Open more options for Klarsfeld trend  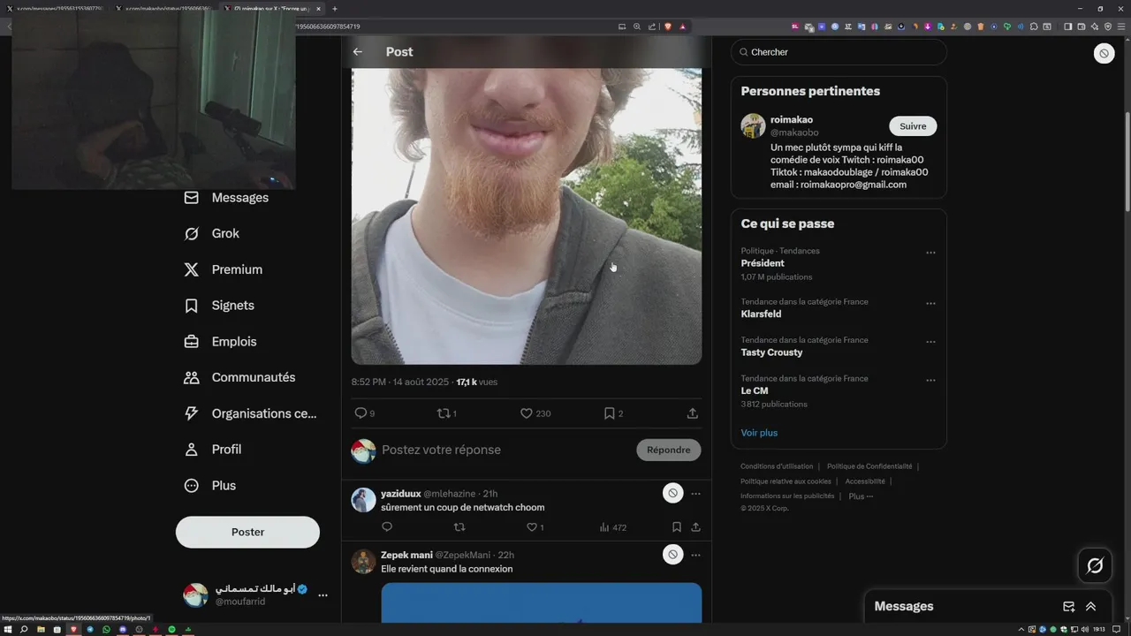coord(930,304)
